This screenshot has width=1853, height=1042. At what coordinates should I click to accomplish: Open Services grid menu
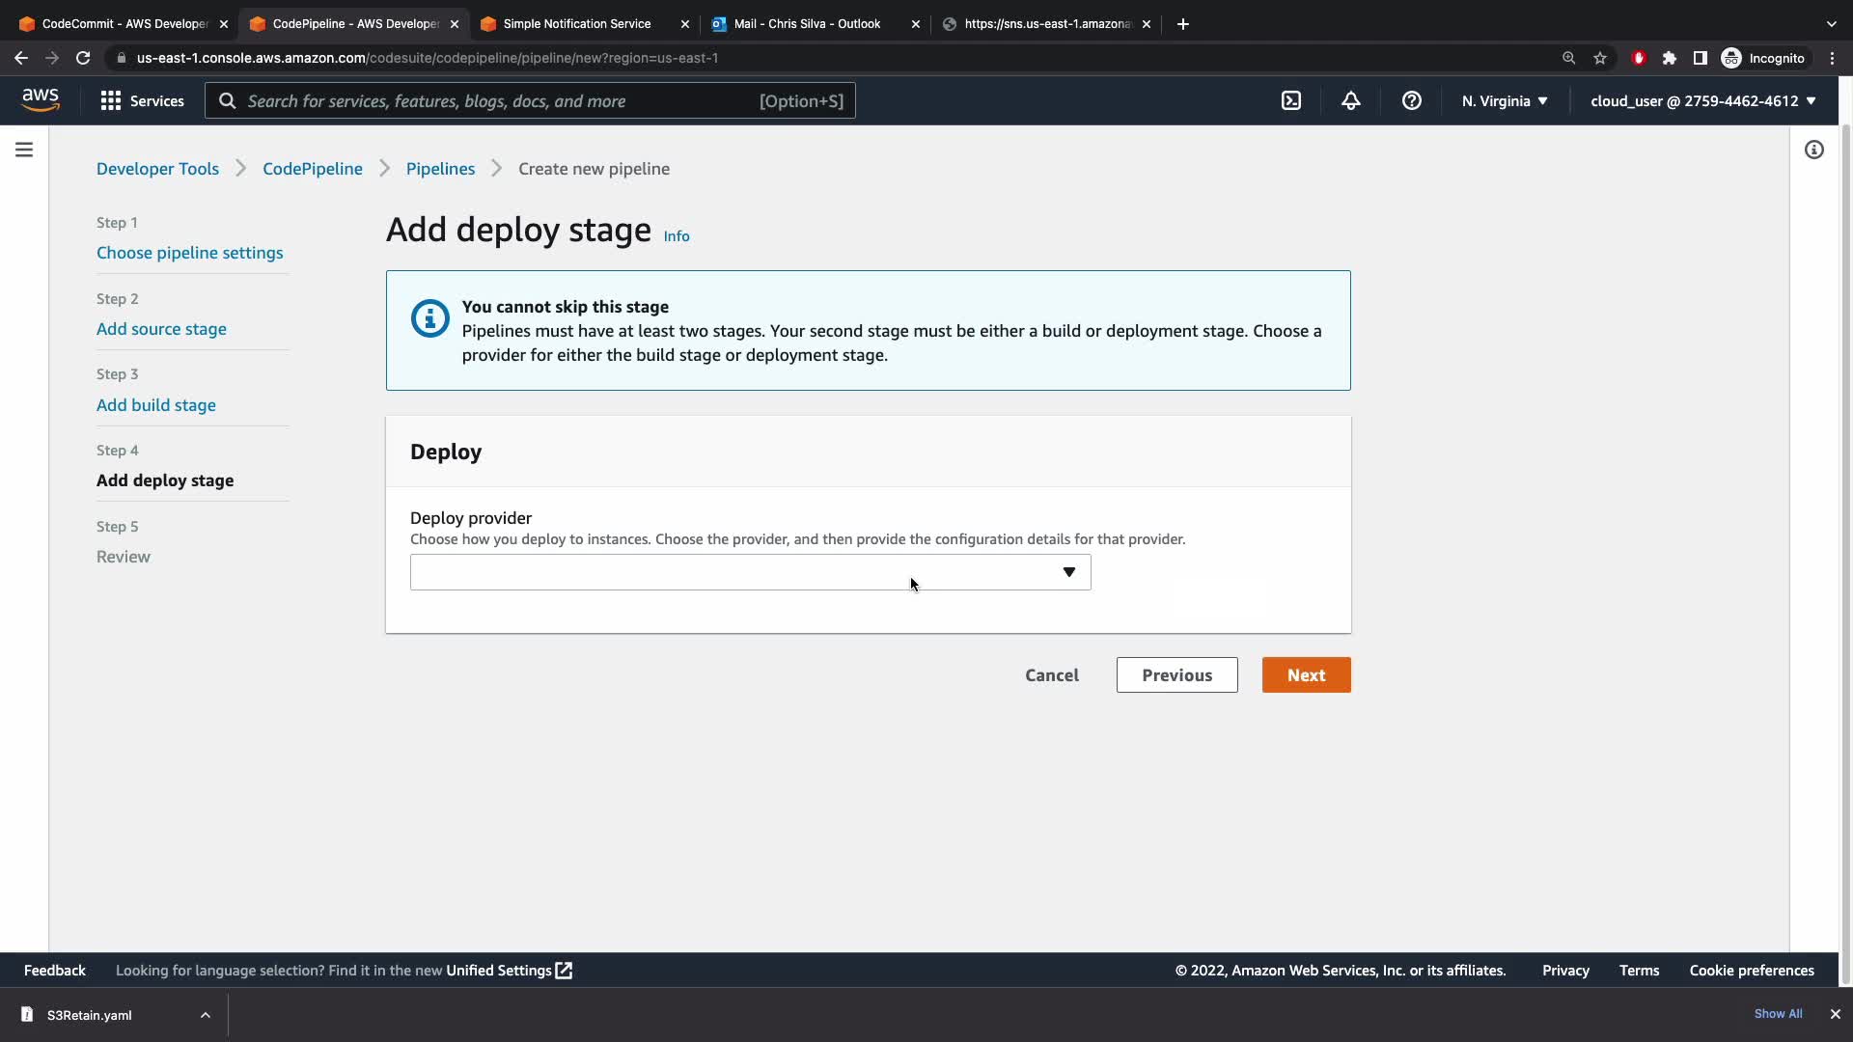142,100
